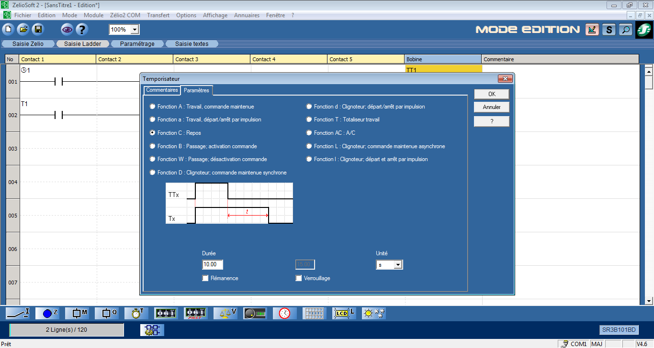The image size is (654, 348).
Task: Click the purple eye supervision icon
Action: pyautogui.click(x=67, y=30)
